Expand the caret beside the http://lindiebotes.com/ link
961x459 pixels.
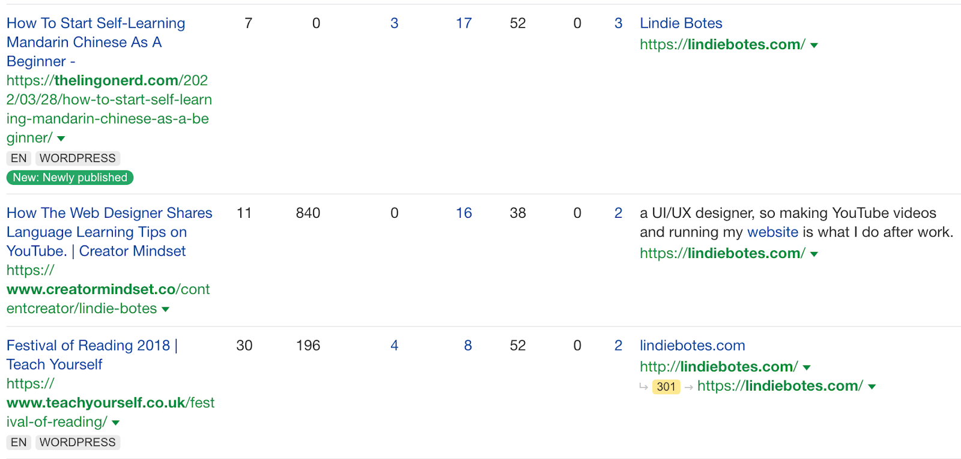807,367
